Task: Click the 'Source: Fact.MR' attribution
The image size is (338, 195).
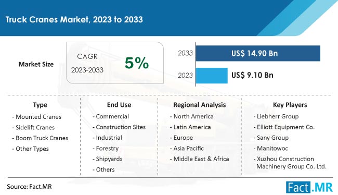Action: coord(29,187)
